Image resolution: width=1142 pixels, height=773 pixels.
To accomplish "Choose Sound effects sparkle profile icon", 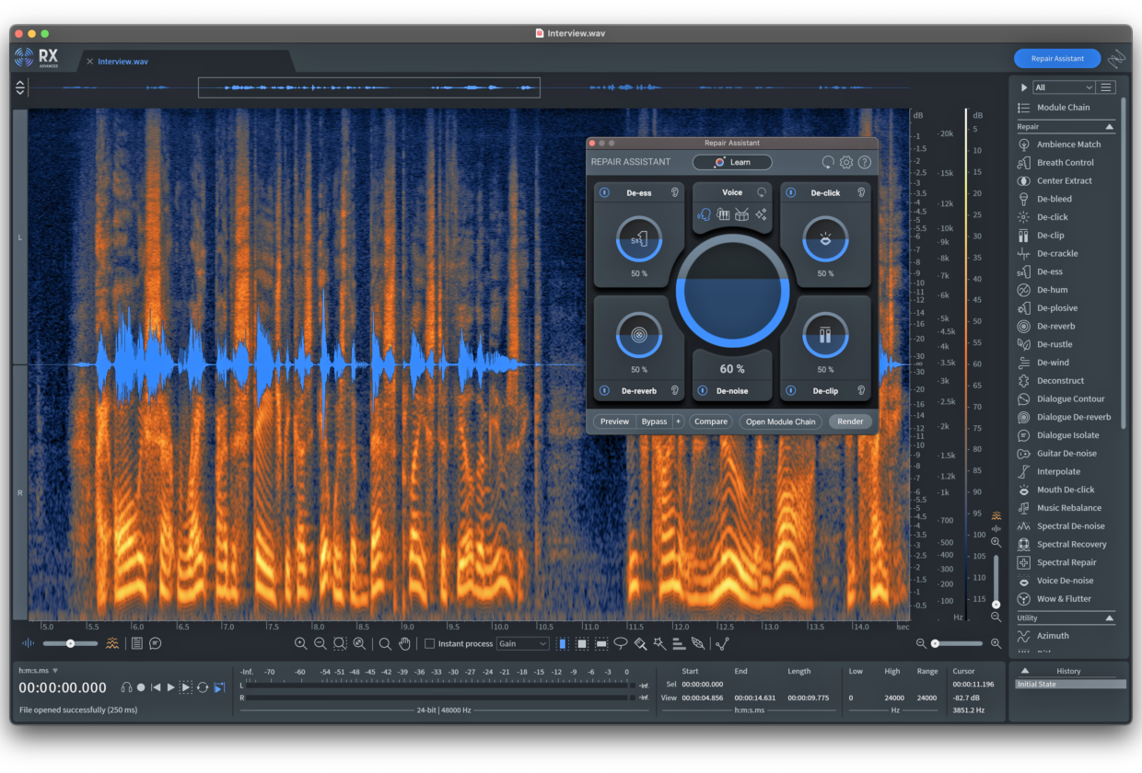I will coord(761,214).
